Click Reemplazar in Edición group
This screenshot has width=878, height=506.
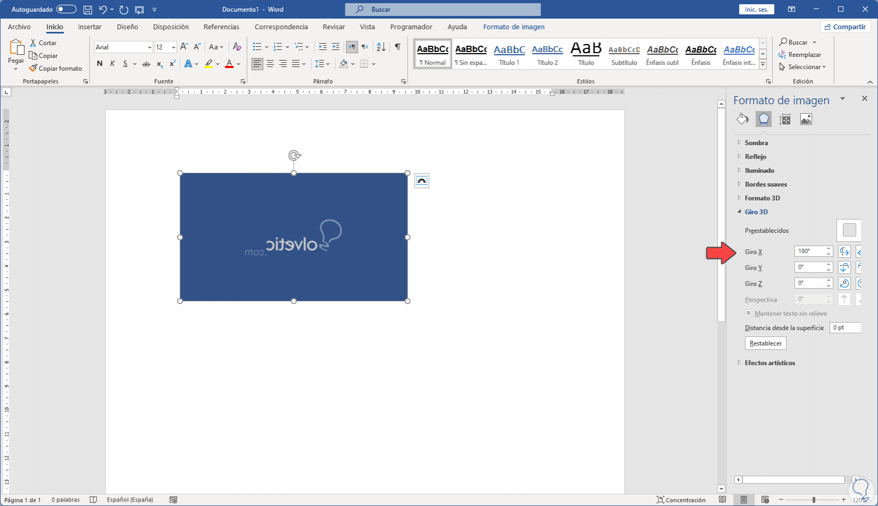(800, 55)
